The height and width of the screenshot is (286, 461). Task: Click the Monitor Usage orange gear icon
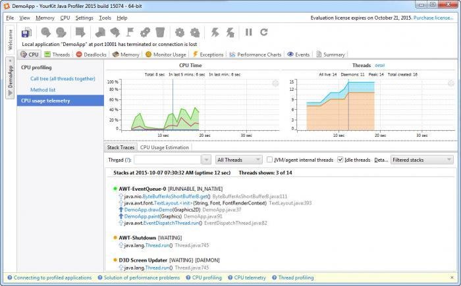coord(148,55)
